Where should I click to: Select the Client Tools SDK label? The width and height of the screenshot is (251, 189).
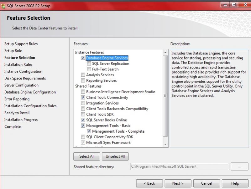100,114
